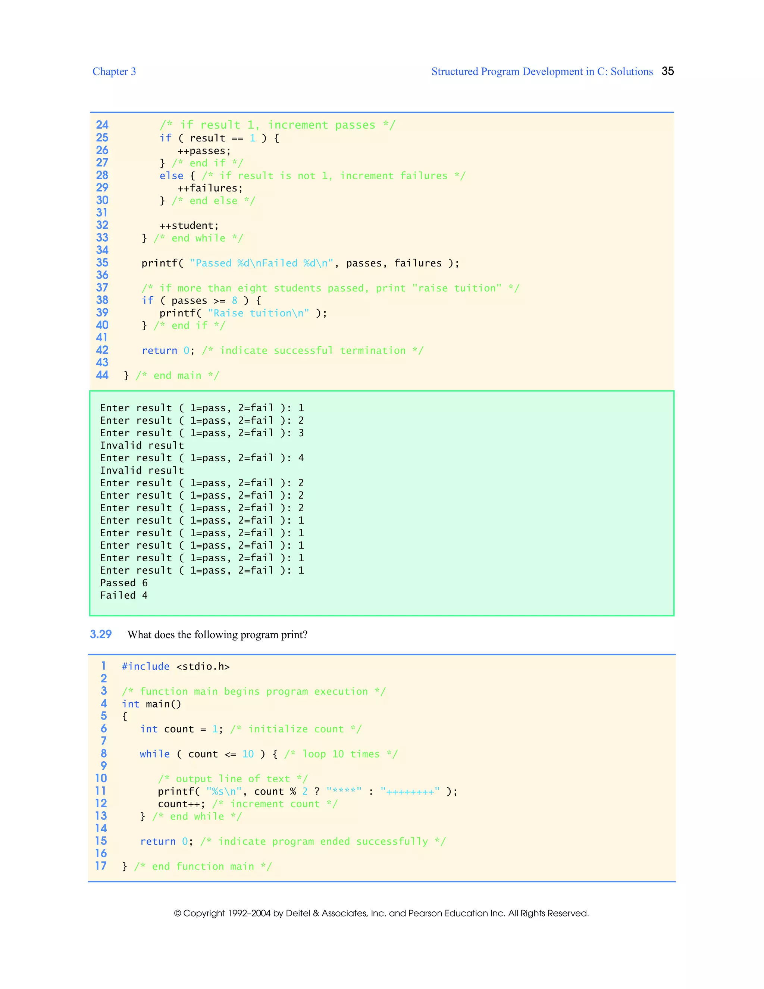Click the copyright notice in footer
The image size is (764, 989).
click(x=382, y=913)
